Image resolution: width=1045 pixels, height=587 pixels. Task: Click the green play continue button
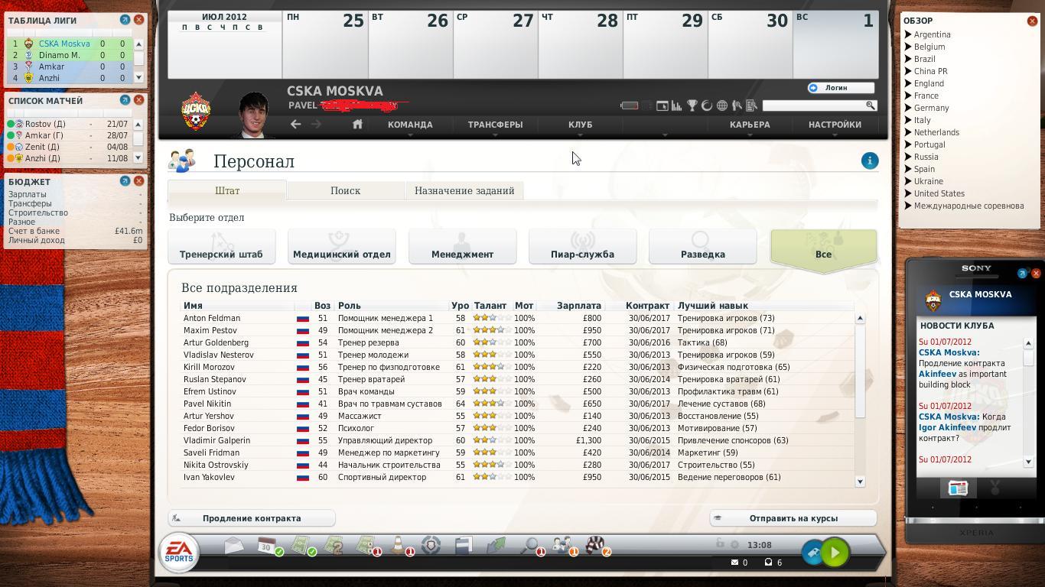click(x=835, y=552)
